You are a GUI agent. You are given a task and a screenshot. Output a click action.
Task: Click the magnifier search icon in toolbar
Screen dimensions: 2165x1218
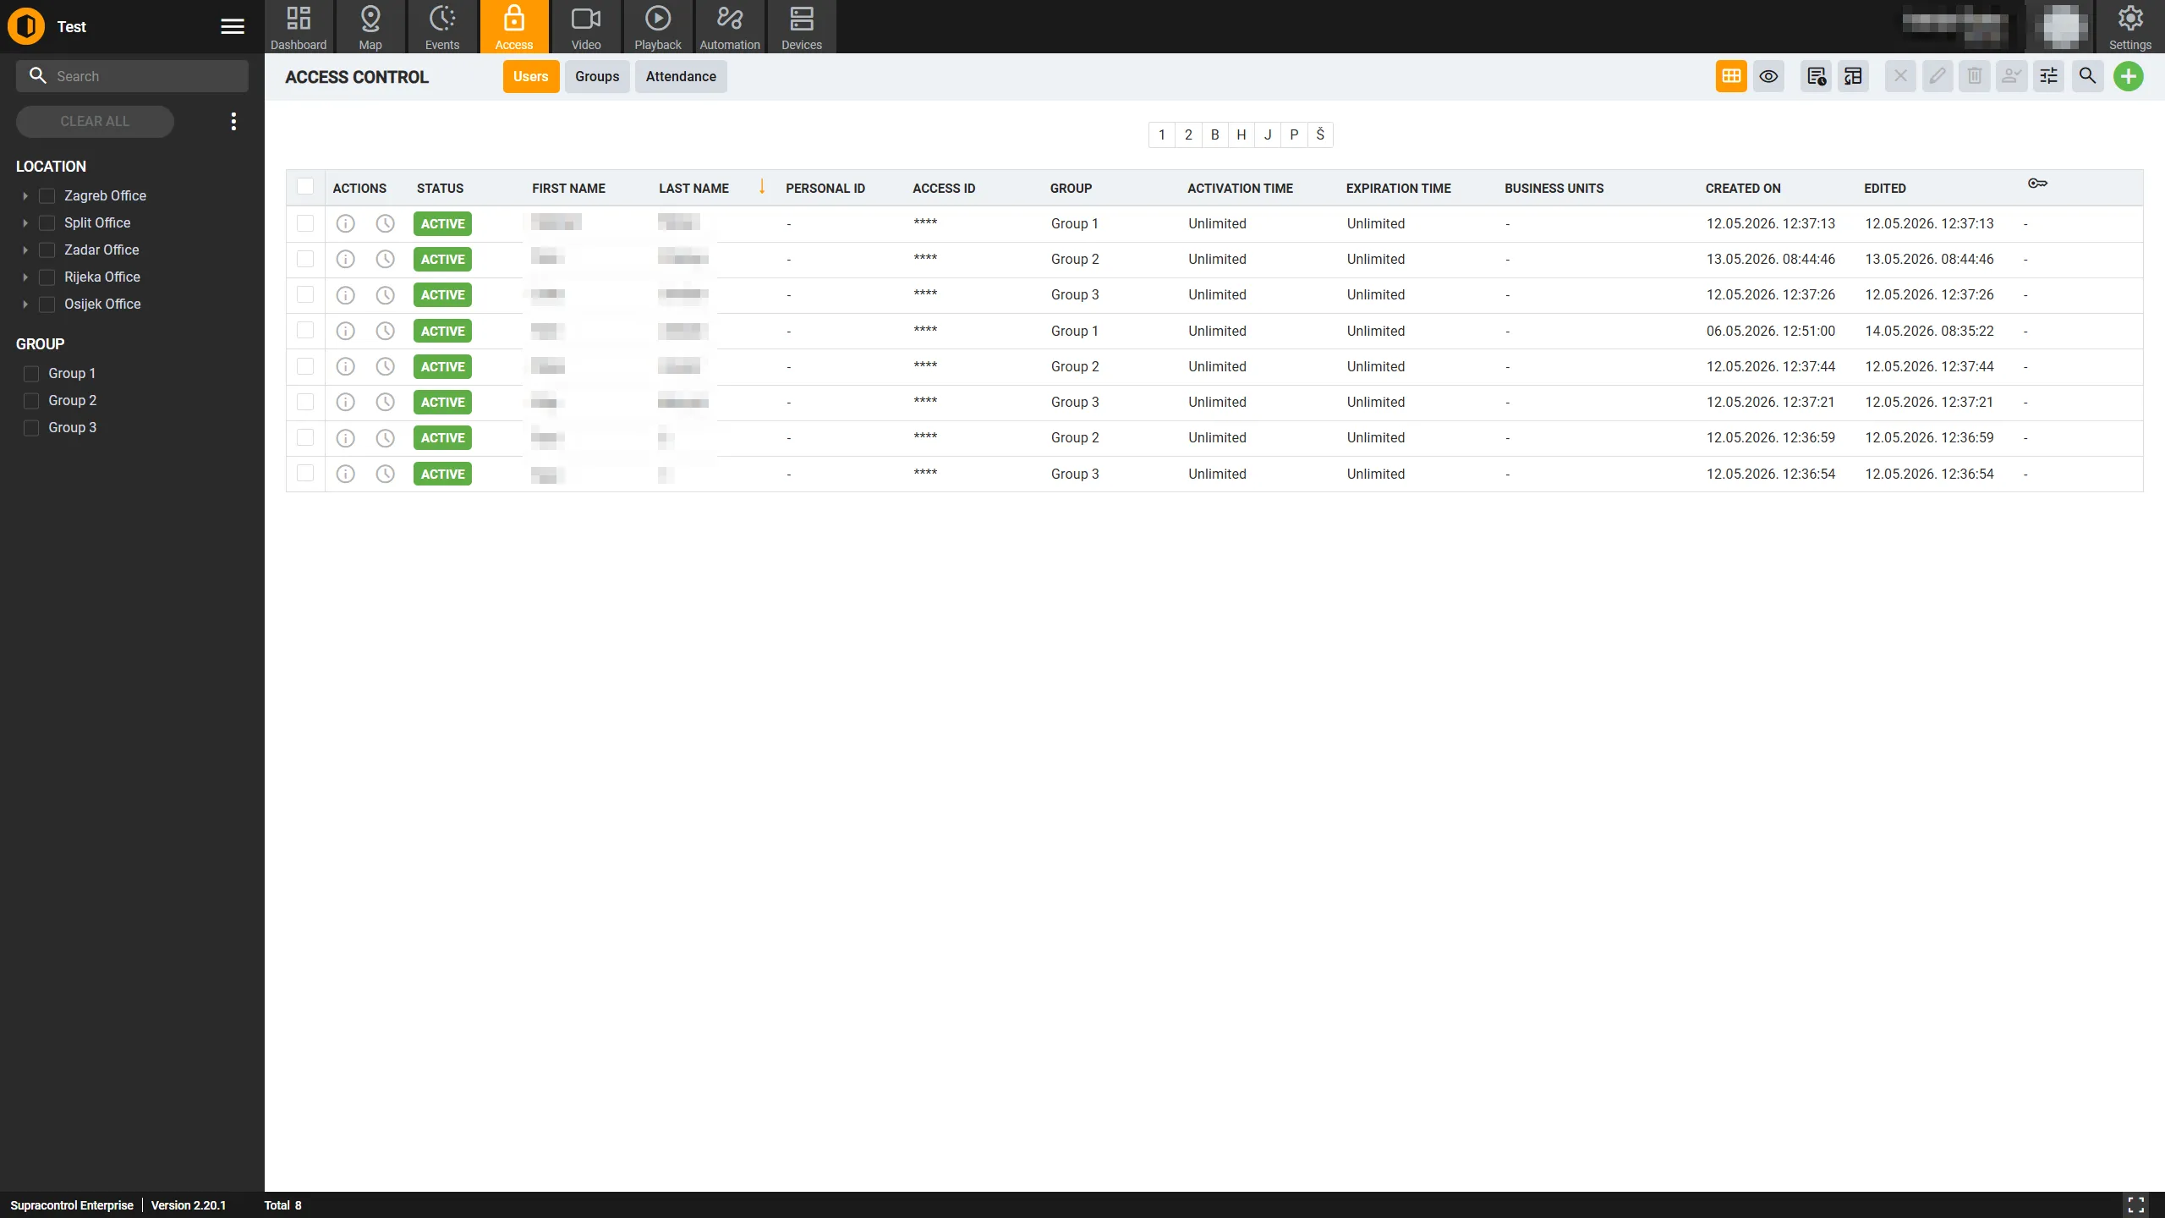(2087, 76)
